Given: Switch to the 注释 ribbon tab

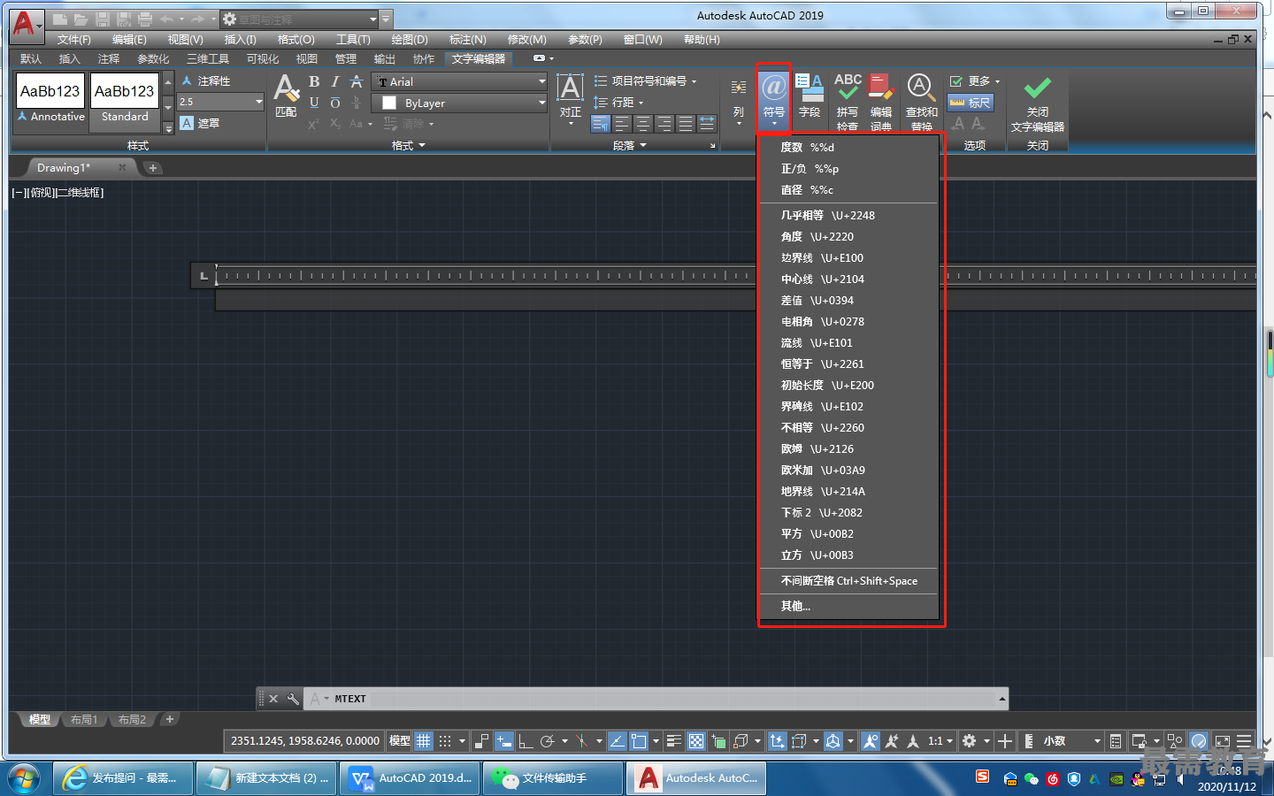Looking at the screenshot, I should coord(109,59).
